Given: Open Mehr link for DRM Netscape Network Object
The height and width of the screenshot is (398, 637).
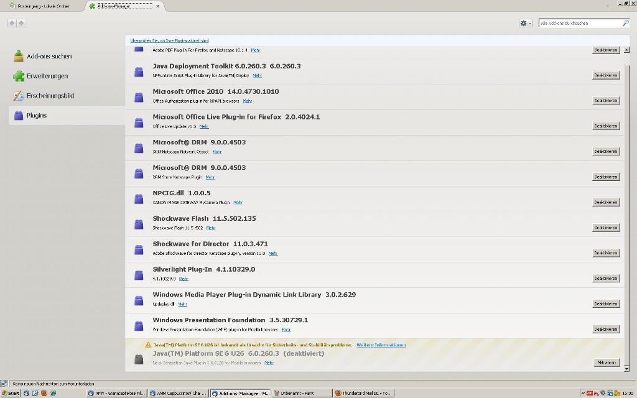Looking at the screenshot, I should point(217,152).
